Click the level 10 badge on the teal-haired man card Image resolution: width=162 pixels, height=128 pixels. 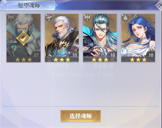[x=113, y=55]
